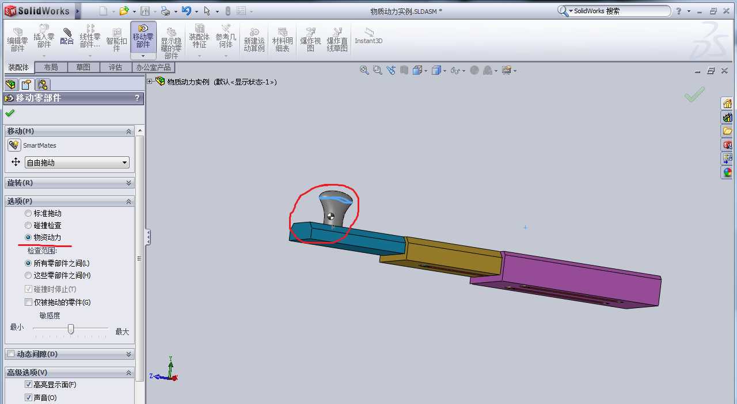Click the 爆炸视图 tool
Screen dimensions: 737x404
tap(311, 40)
